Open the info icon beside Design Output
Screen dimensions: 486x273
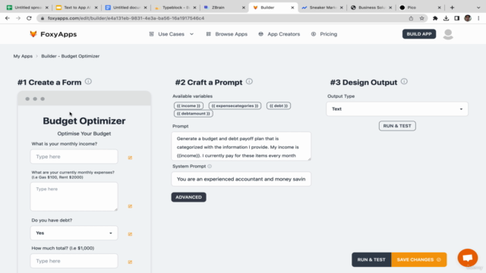404,81
